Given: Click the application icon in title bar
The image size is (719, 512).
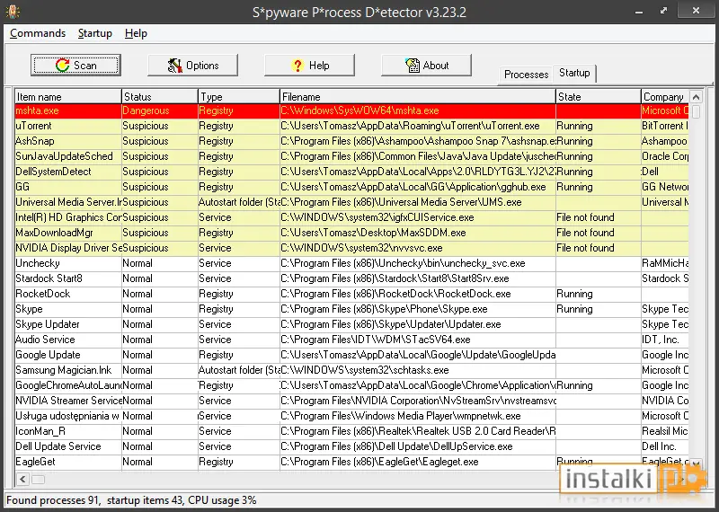Looking at the screenshot, I should pos(13,12).
